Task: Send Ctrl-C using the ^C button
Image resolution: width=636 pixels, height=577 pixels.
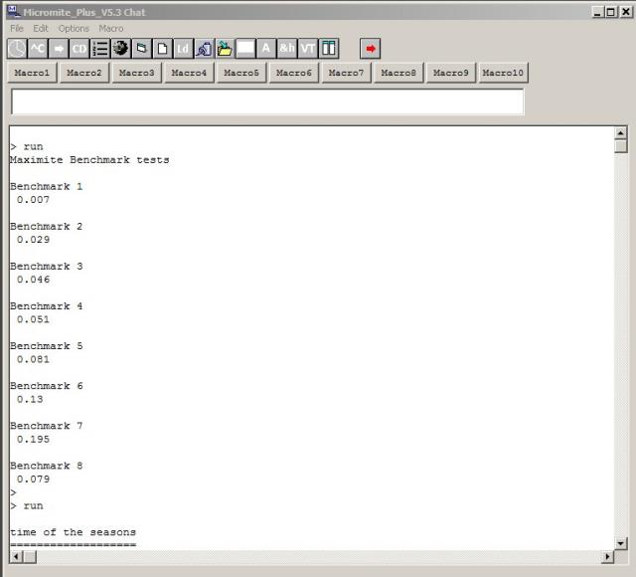Action: pos(38,49)
